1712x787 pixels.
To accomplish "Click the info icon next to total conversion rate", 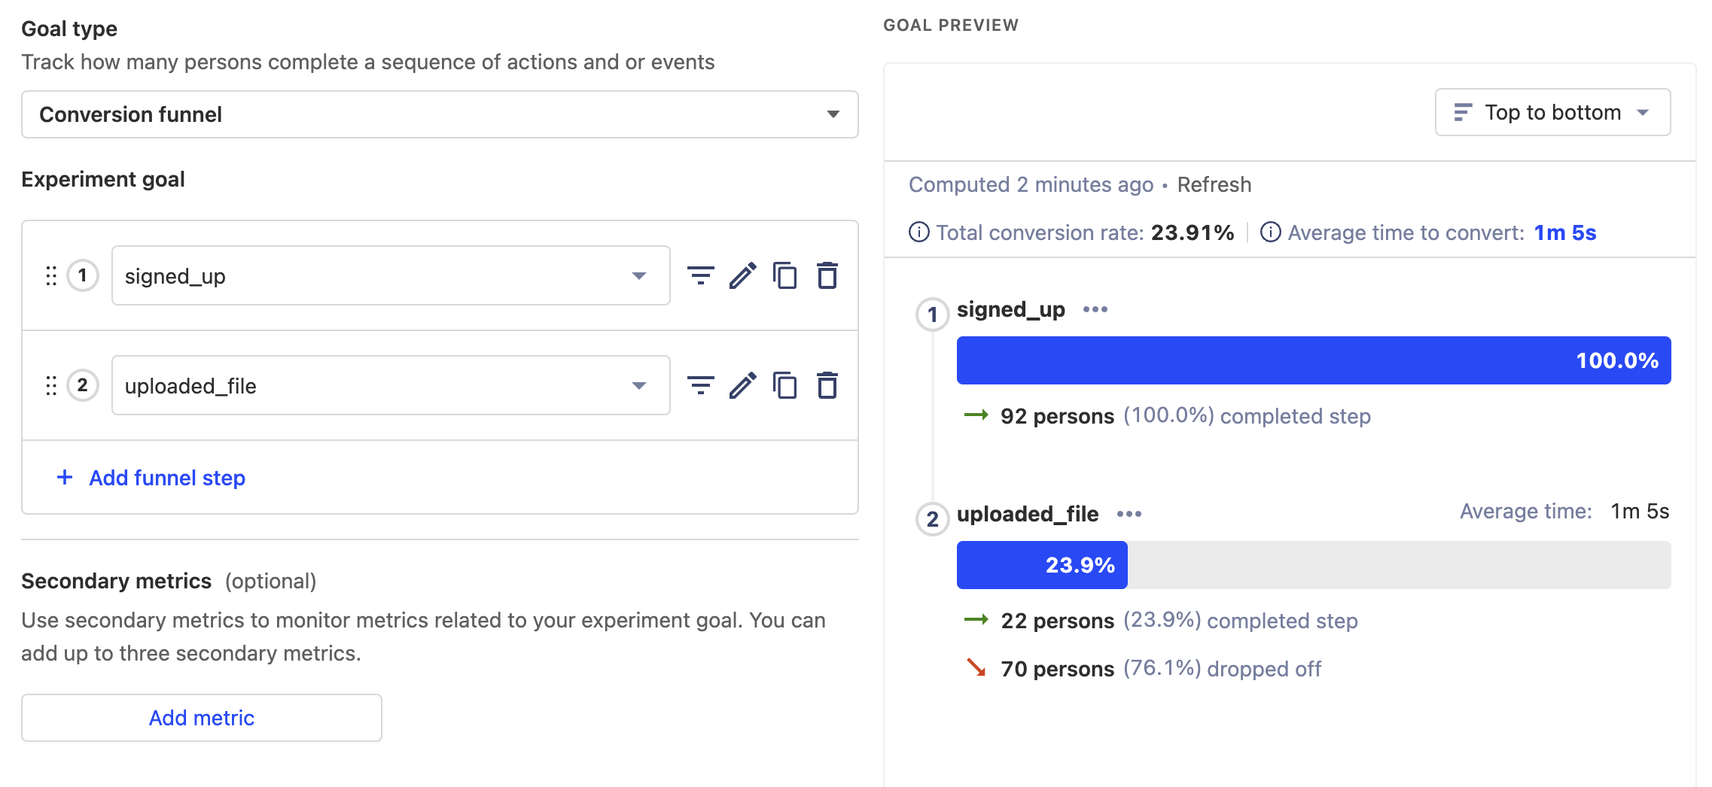I will pyautogui.click(x=919, y=232).
